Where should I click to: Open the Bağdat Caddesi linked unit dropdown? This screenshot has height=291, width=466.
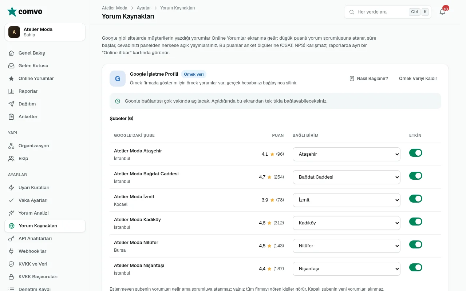coord(347,177)
